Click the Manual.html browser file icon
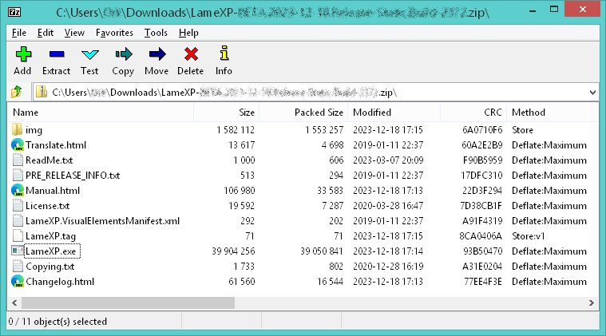Image resolution: width=606 pixels, height=336 pixels. point(18,191)
